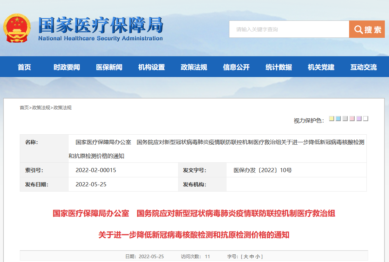The width and height of the screenshot is (389, 262).
Task: Select the purple eye-protection color swatch
Action: [359, 119]
